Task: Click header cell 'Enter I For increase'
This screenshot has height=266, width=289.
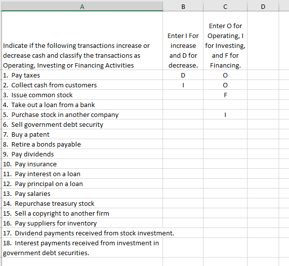Action: pos(183,40)
